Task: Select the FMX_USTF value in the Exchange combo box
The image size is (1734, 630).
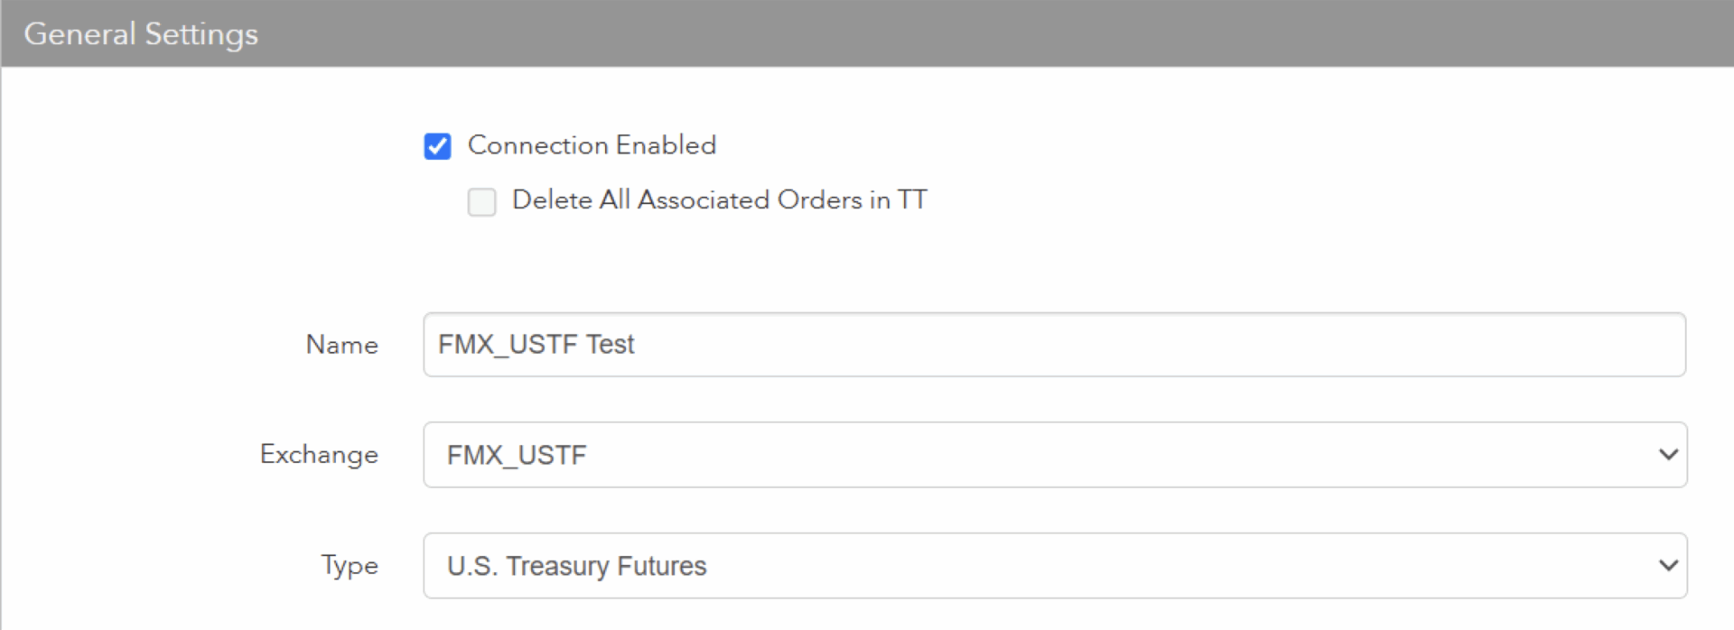Action: [517, 455]
